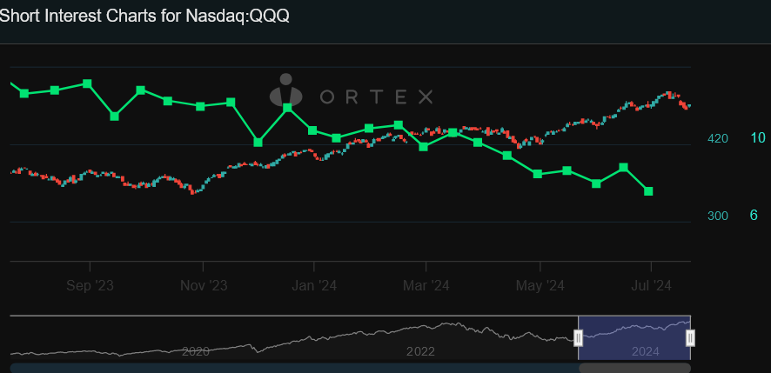
Task: Click the 'May '24' axis label
Action: [540, 285]
